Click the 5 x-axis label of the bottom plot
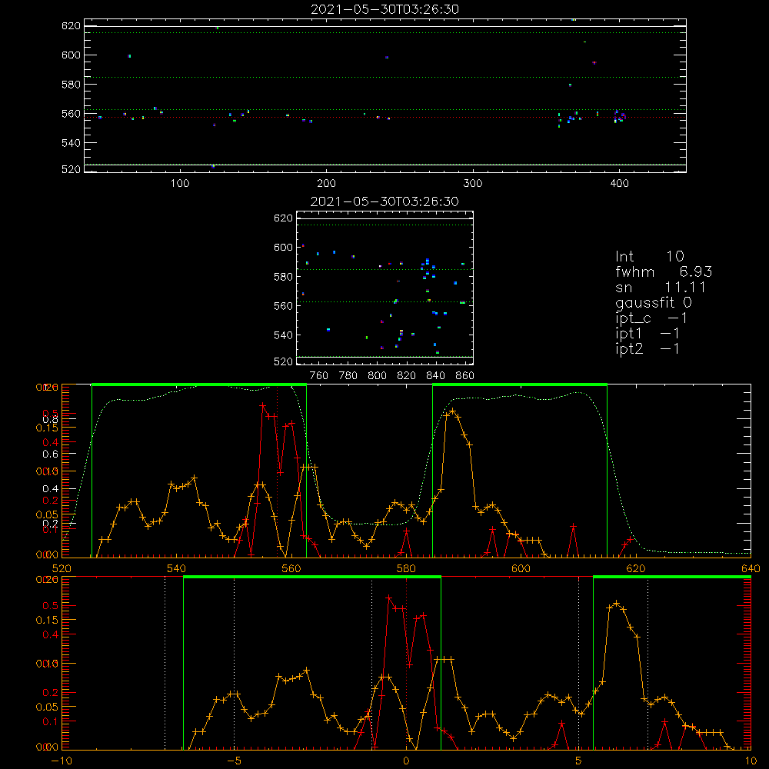Image resolution: width=769 pixels, height=769 pixels. (x=579, y=761)
